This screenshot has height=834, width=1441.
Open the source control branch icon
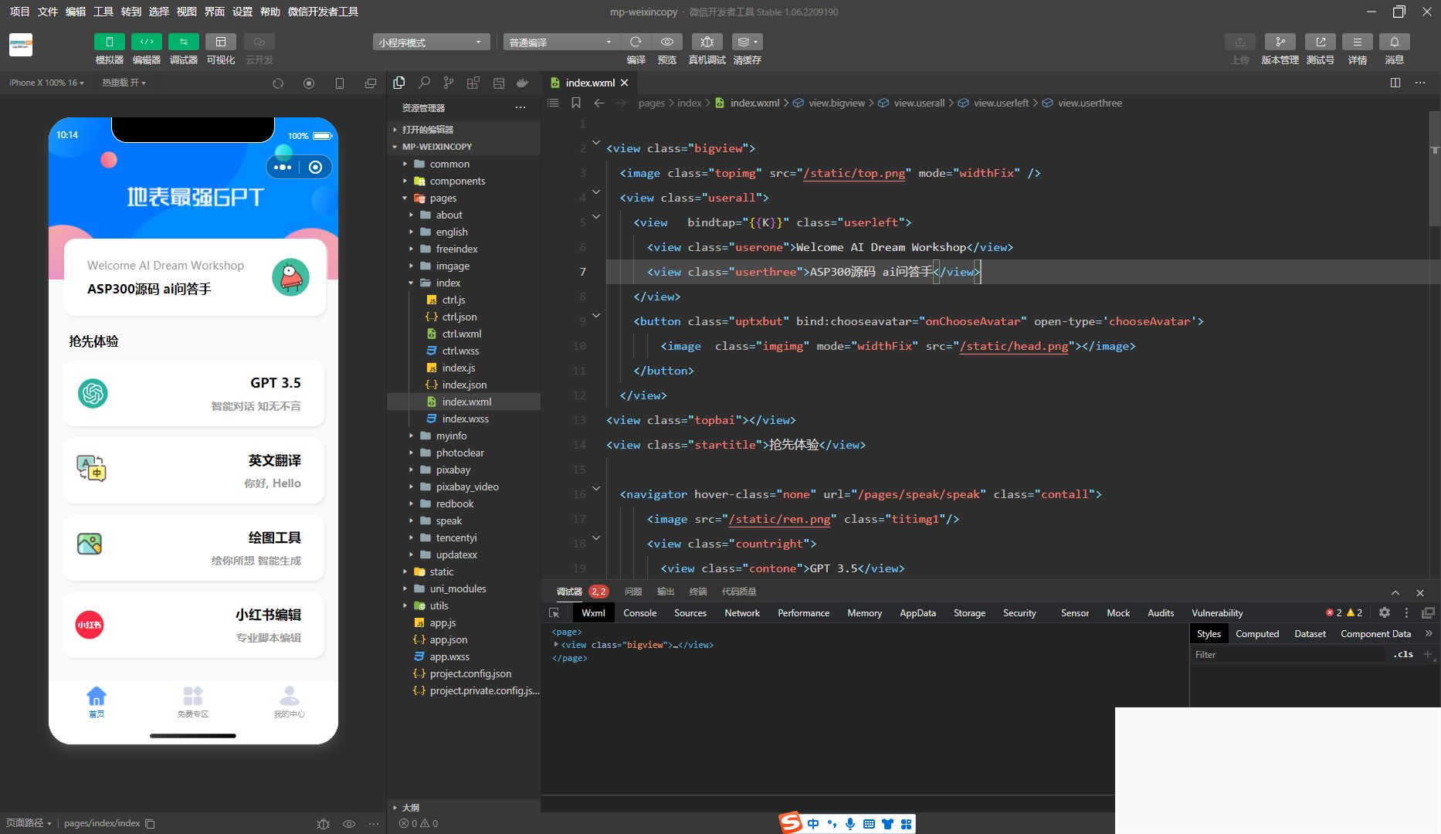coord(449,83)
